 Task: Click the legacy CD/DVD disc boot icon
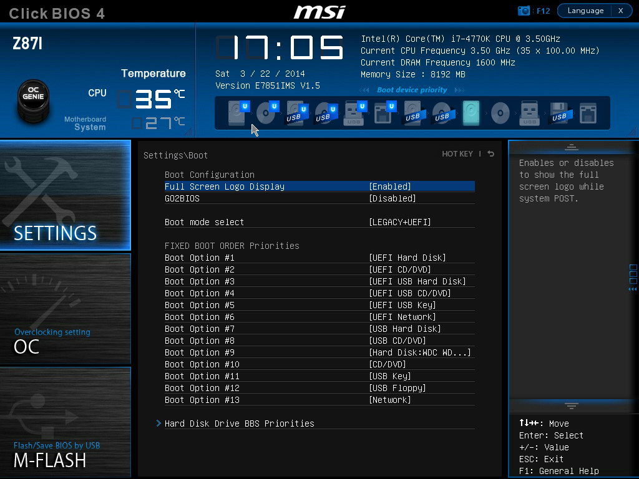500,113
